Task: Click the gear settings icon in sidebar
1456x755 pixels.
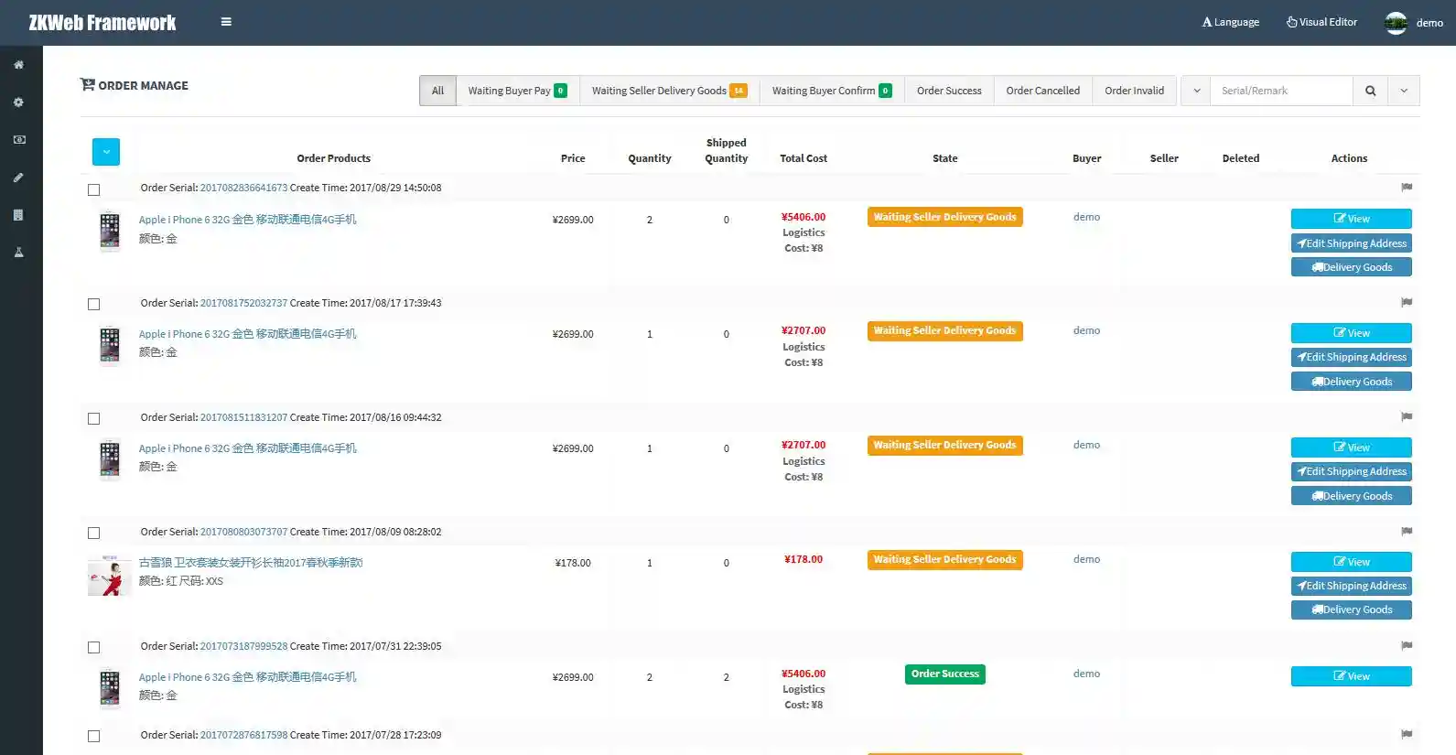Action: pos(18,102)
